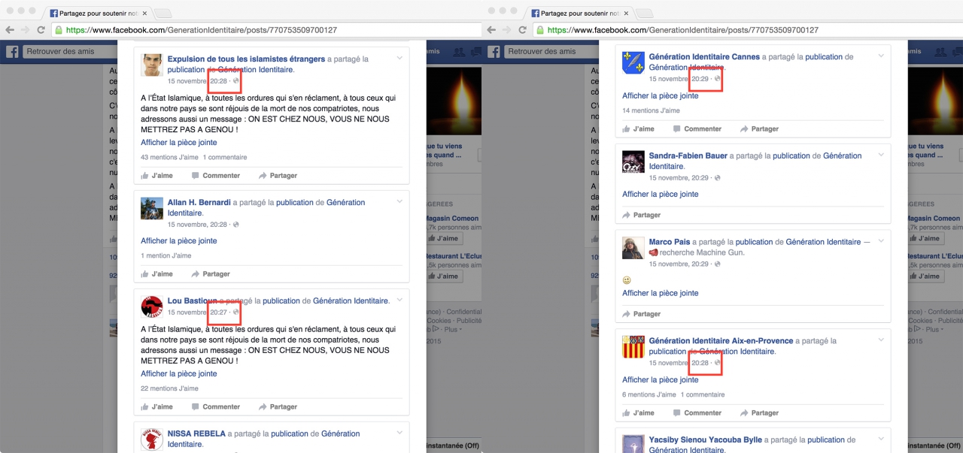Click Partager icon on Sandra-Fabien Bauer's post
The width and height of the screenshot is (963, 453).
627,215
